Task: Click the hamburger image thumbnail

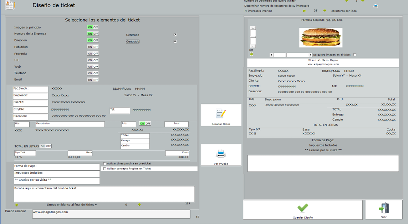Action: [x=321, y=37]
